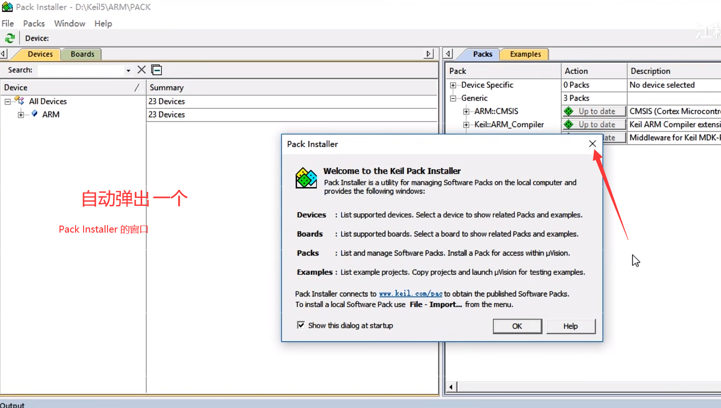Open the Search dropdown arrow
Viewport: 721px width, 408px height.
[x=128, y=70]
